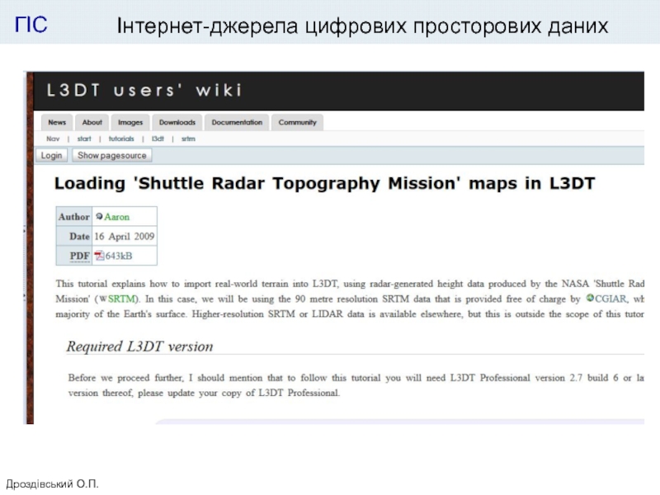Image resolution: width=660 pixels, height=495 pixels.
Task: Click the L3DT users' wiki header title
Action: coord(144,90)
